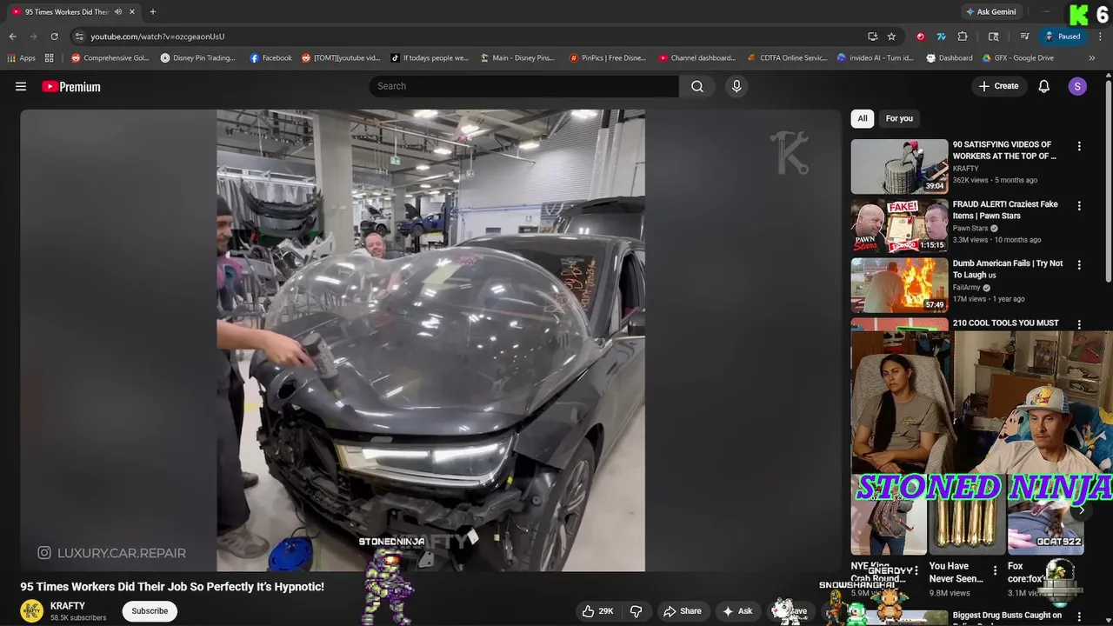Reload the page

(x=54, y=37)
